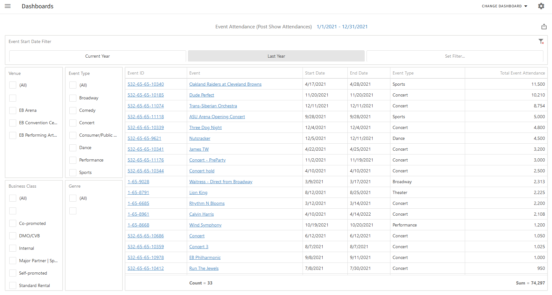The image size is (552, 295).
Task: Open event ID 532-65-65-11074
Action: coord(146,106)
